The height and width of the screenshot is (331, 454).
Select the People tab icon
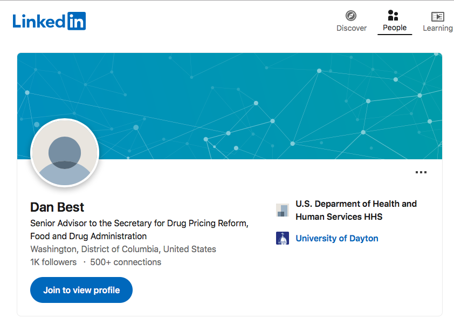coord(393,15)
